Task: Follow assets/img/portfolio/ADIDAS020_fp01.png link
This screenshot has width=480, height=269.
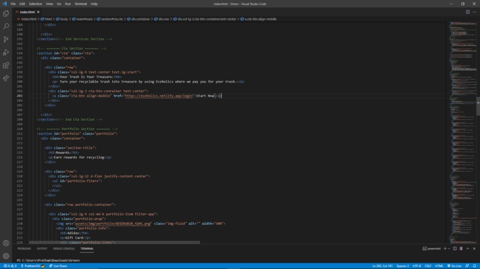Action: (x=113, y=223)
